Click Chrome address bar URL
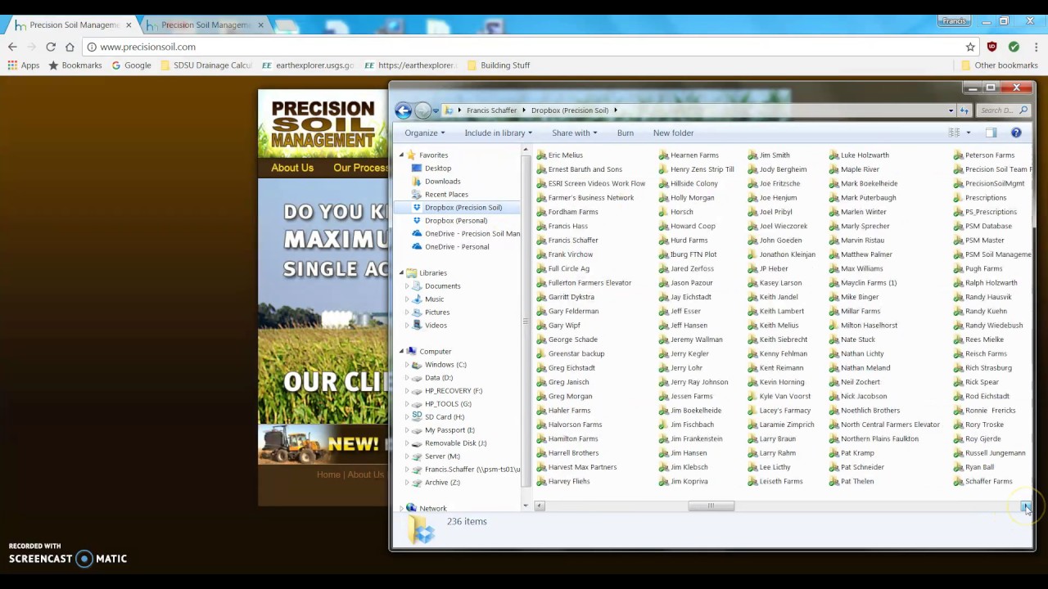 pos(147,47)
